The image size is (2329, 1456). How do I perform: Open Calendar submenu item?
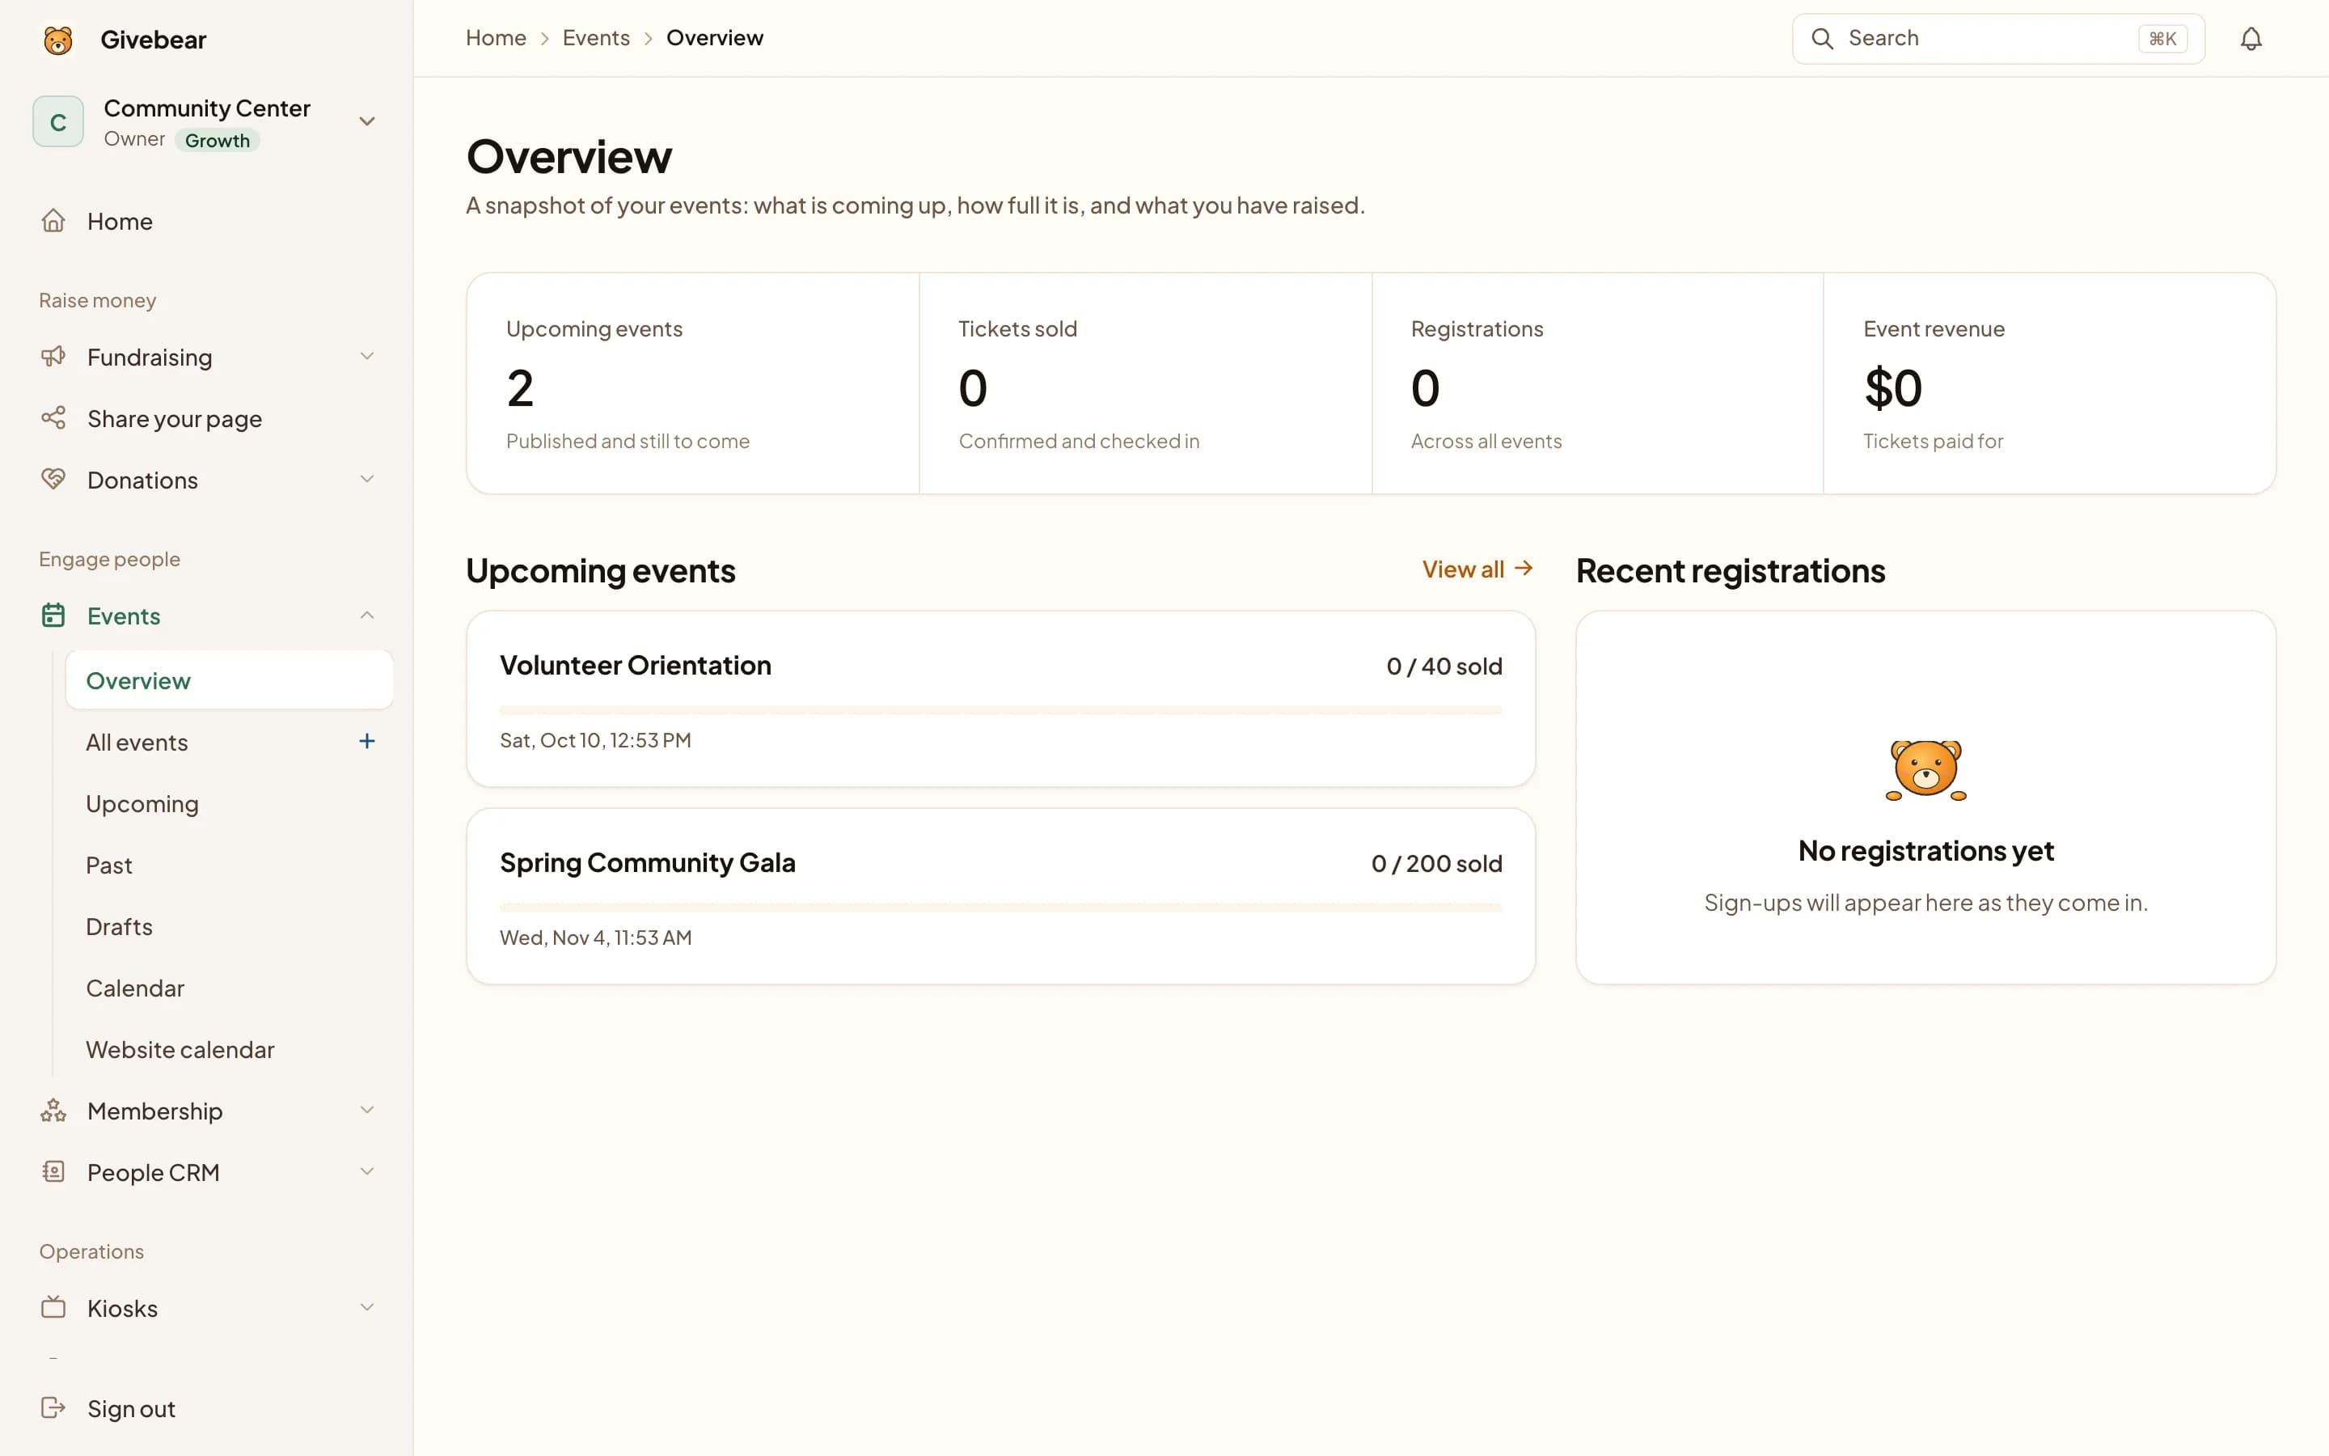coord(229,988)
